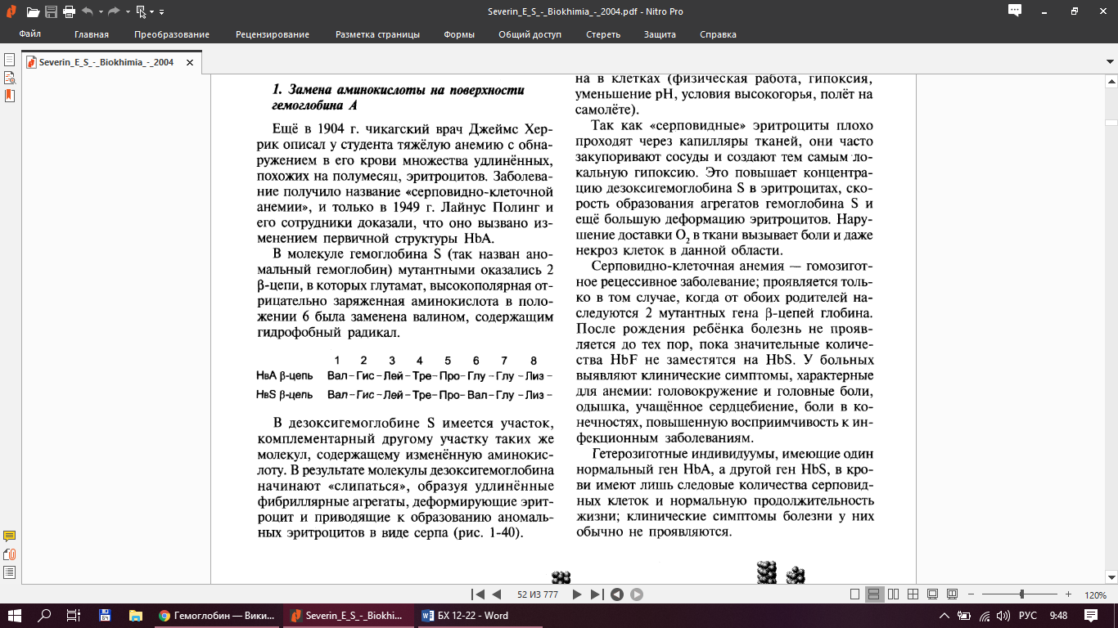Open the search panel in sidebar

click(x=10, y=78)
